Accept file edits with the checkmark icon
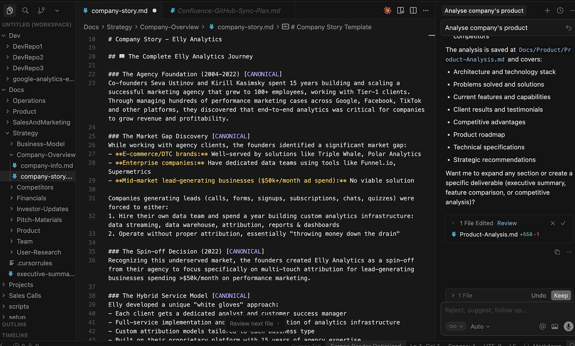Image resolution: width=575 pixels, height=346 pixels. pos(564,223)
